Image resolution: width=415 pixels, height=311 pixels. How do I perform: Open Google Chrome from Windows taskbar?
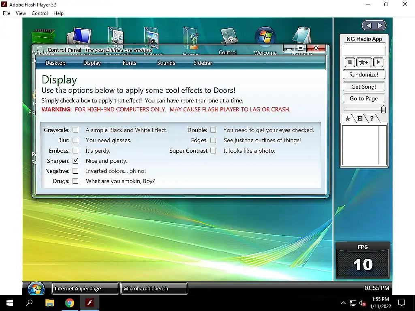point(70,303)
